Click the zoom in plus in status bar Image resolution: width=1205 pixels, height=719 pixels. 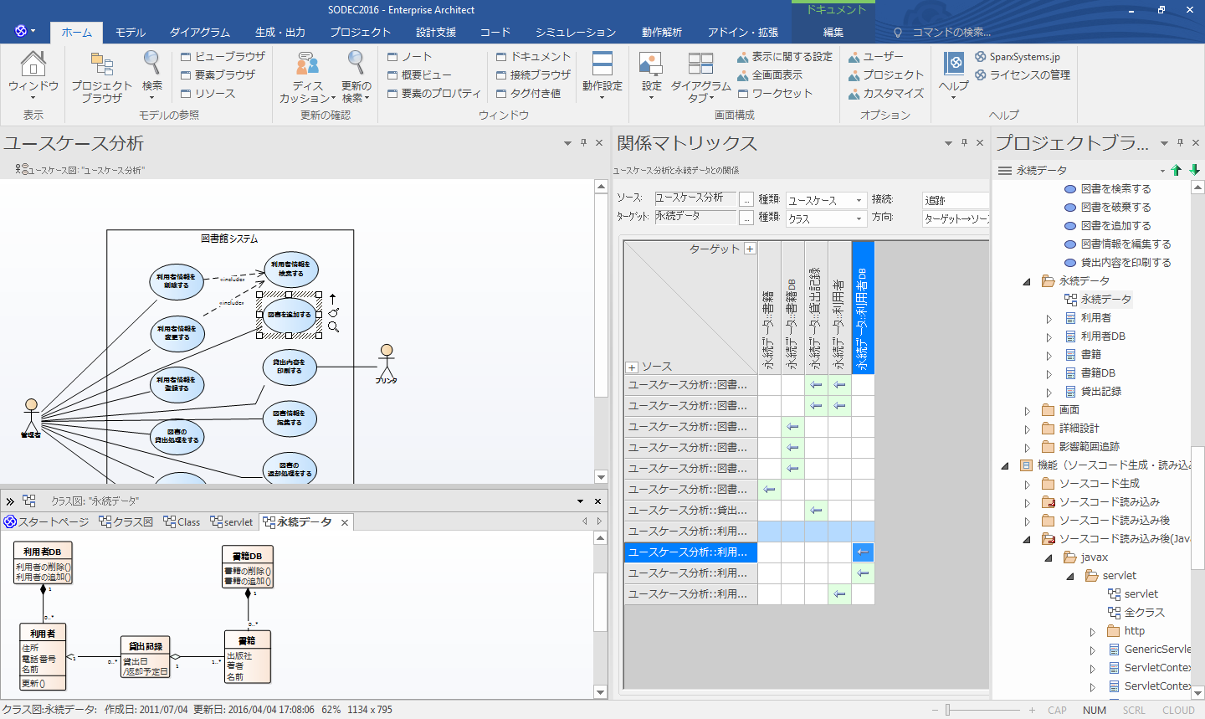point(1032,710)
